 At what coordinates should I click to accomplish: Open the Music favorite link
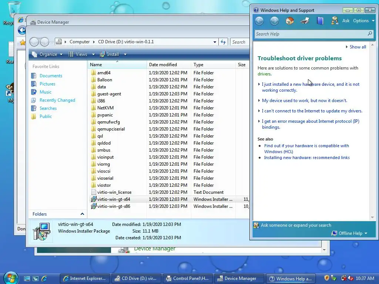click(x=46, y=92)
